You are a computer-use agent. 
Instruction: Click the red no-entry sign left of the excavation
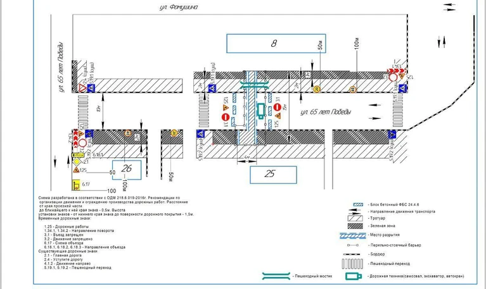(x=226, y=116)
